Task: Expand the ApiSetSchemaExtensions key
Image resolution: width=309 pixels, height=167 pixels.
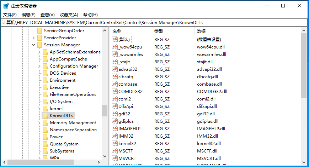Action: (39, 52)
